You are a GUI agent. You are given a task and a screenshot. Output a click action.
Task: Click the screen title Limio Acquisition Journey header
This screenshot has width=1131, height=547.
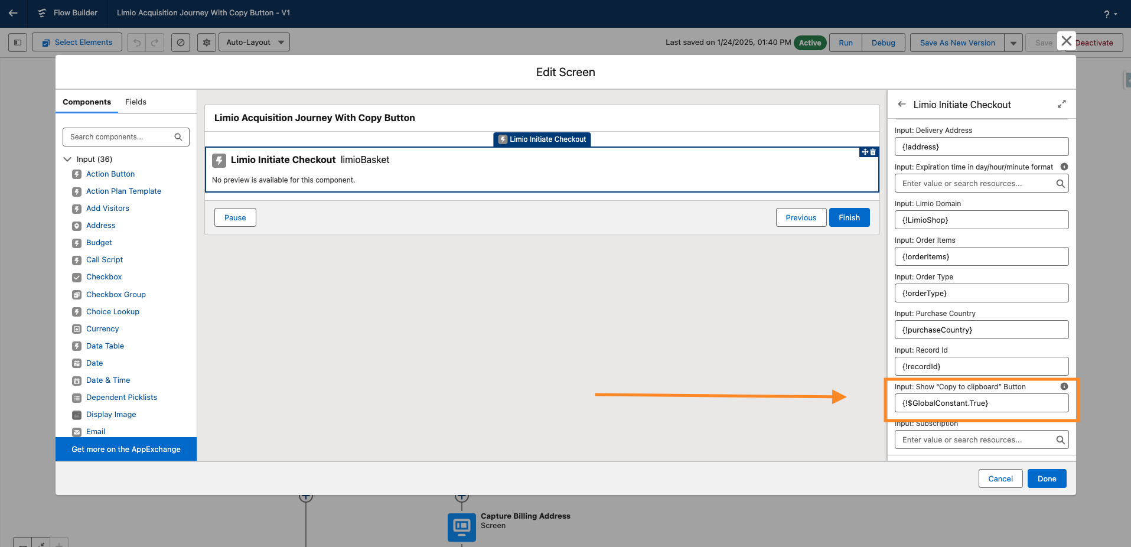(x=315, y=118)
